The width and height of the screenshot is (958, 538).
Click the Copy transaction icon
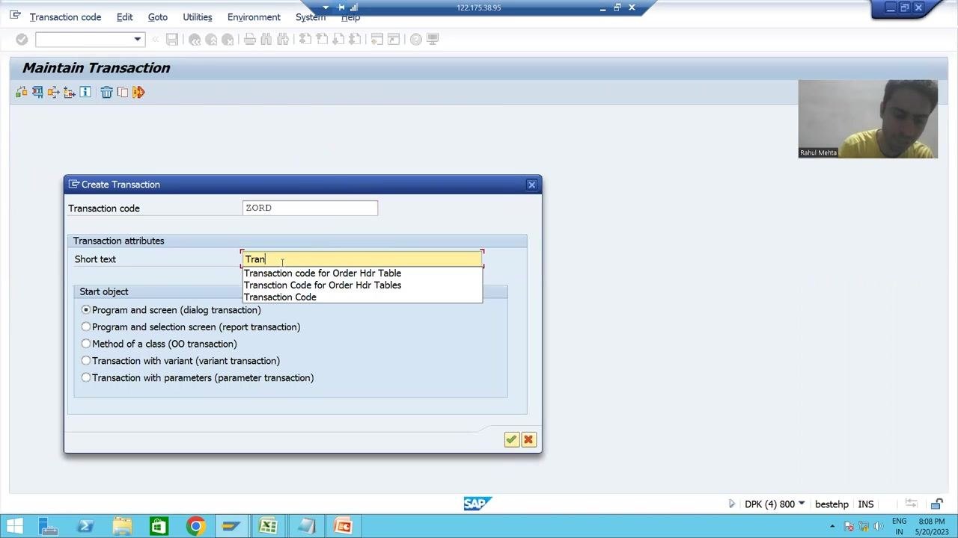point(123,92)
